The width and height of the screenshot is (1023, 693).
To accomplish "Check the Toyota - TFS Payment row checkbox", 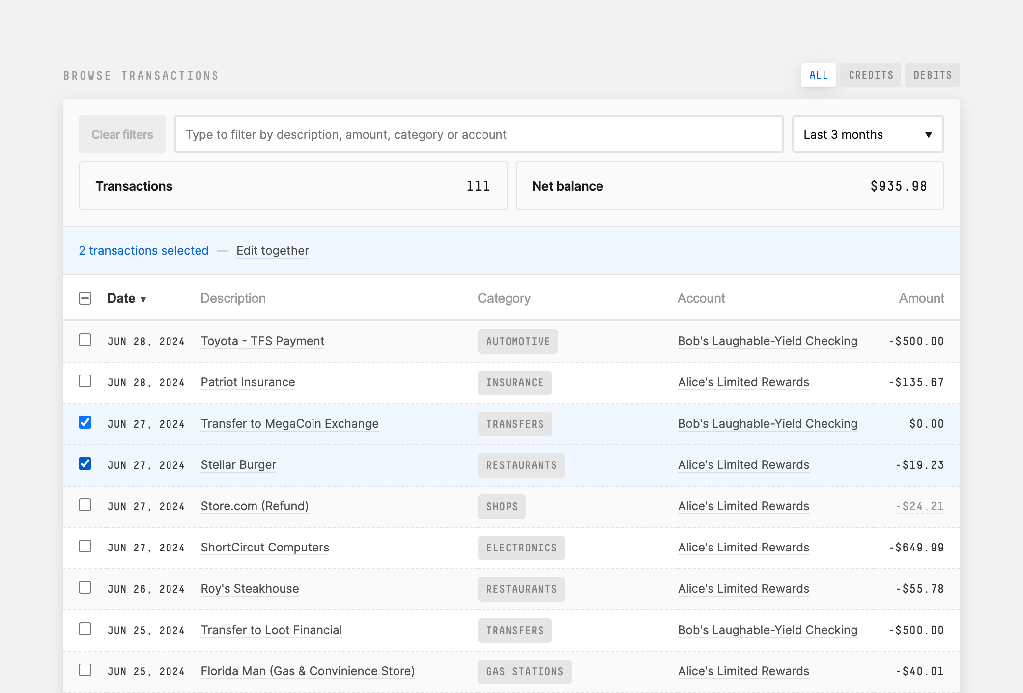I will [x=85, y=340].
